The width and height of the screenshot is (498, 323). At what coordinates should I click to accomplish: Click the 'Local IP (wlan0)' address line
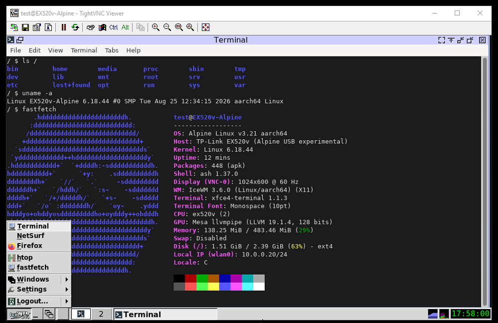pyautogui.click(x=230, y=254)
